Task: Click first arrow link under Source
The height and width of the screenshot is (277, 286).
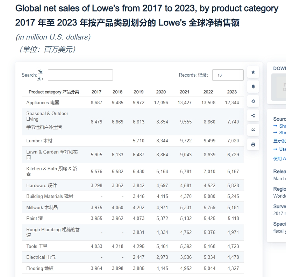Action: click(280, 126)
